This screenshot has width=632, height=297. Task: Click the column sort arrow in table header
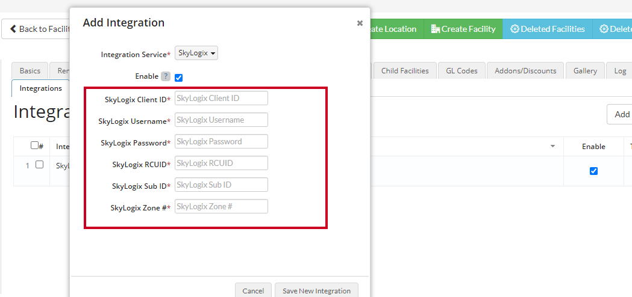pos(552,146)
